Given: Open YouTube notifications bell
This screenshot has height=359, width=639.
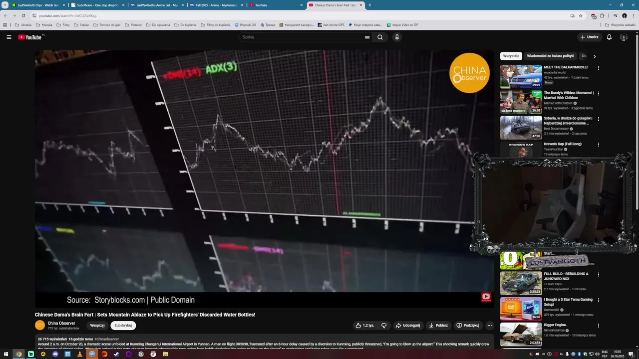Looking at the screenshot, I should click(x=609, y=37).
